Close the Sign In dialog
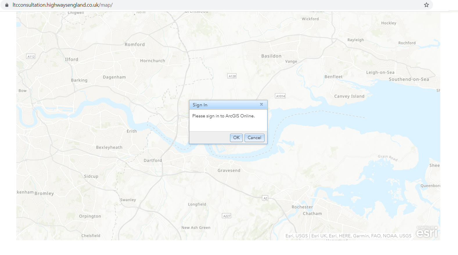 (261, 104)
